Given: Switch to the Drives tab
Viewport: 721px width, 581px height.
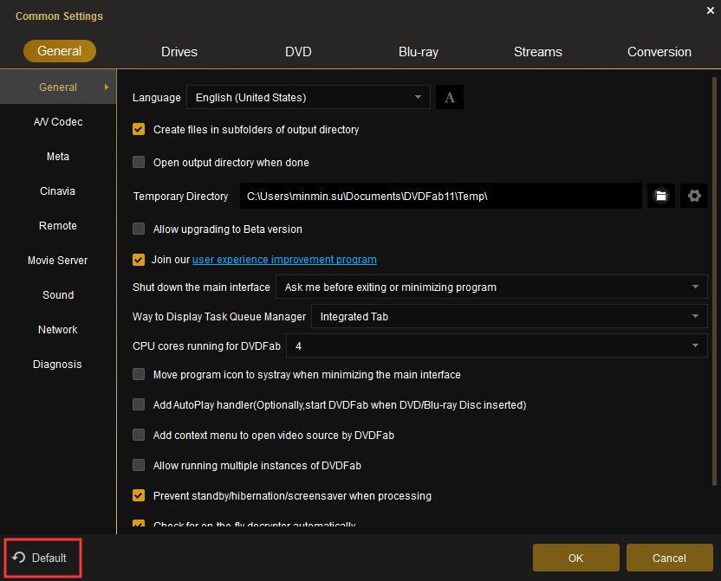Looking at the screenshot, I should click(179, 52).
